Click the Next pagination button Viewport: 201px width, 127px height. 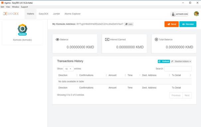click(187, 95)
